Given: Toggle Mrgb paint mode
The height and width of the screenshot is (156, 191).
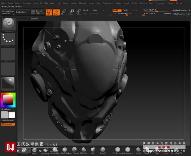Looking at the screenshot, I should 86,10.
